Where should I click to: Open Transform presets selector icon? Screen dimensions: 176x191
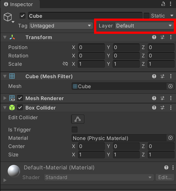coord(162,37)
